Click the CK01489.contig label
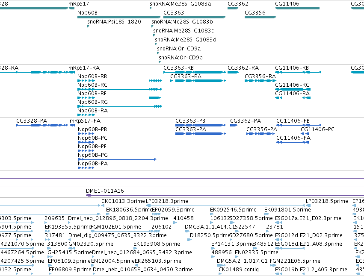Viewport: 364px width, 276px height. tap(239, 270)
